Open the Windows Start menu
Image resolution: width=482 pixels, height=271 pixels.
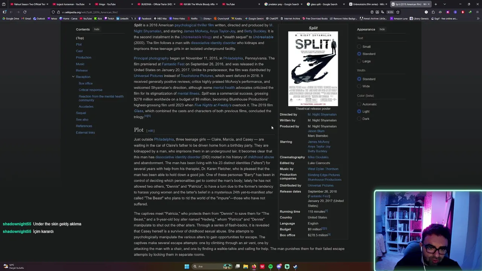187,266
